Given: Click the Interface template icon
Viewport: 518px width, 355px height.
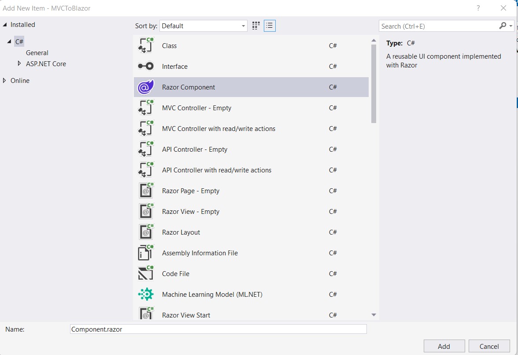Looking at the screenshot, I should (146, 66).
